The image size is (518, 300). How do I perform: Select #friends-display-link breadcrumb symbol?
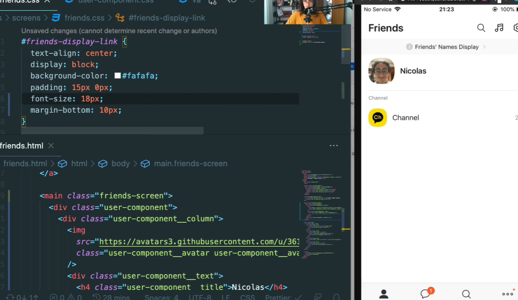(167, 18)
